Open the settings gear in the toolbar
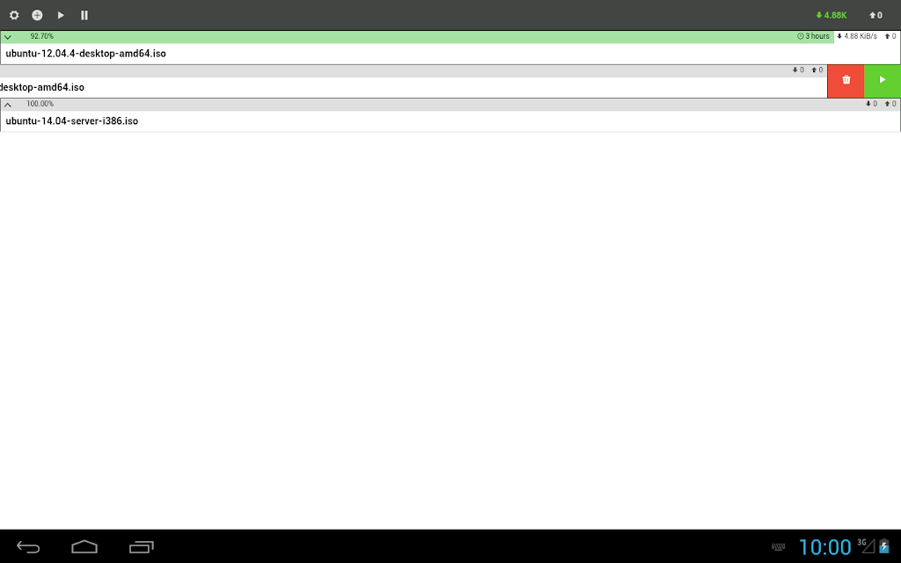 [x=14, y=15]
